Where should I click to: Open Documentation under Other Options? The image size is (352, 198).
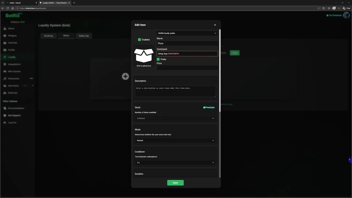(x=16, y=108)
